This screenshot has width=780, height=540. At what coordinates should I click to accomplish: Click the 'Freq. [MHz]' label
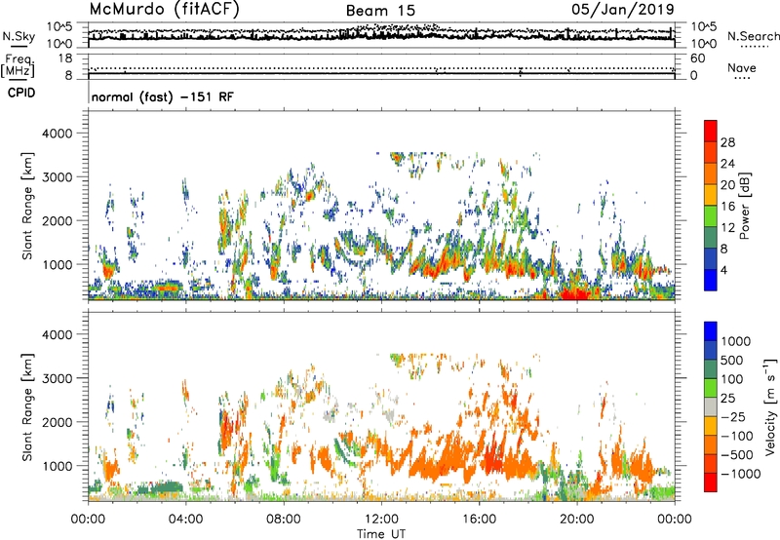click(18, 65)
